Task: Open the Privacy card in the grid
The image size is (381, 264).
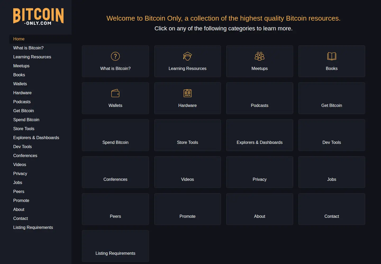Action: coord(260,172)
